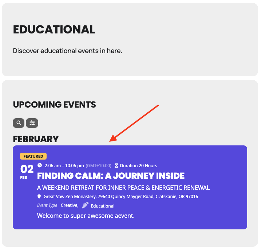
Task: Click the hourglass duration icon
Action: click(116, 166)
